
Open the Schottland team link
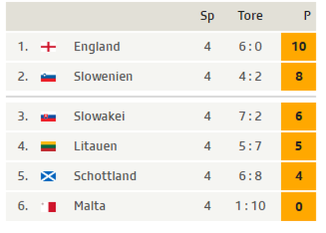(x=105, y=176)
